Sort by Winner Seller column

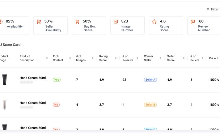click(x=160, y=58)
